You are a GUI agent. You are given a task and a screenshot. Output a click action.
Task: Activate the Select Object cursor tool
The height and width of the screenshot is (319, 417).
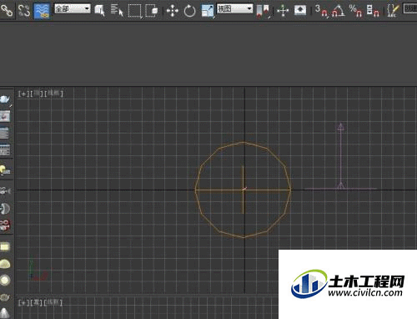(99, 11)
